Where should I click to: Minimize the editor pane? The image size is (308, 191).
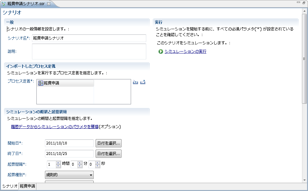[299, 2]
